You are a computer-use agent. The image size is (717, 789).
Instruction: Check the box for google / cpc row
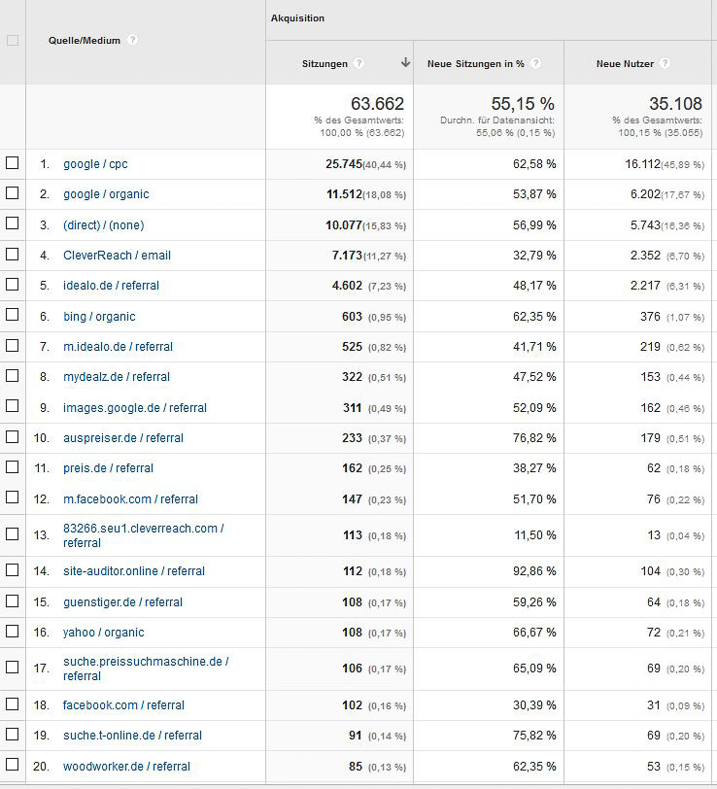pyautogui.click(x=13, y=163)
